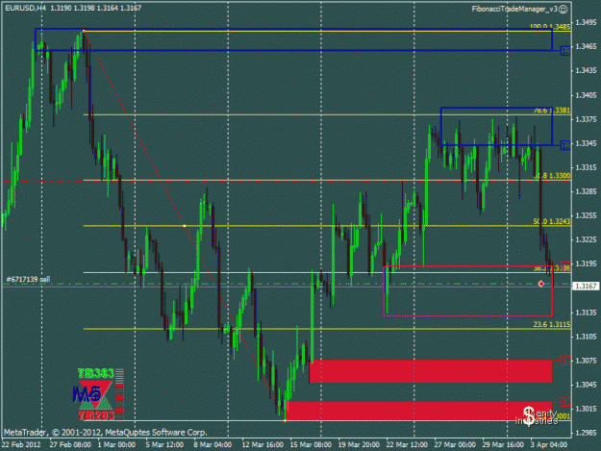The image size is (601, 451).
Task: Click the 1.3255 price axis label
Action: [586, 215]
